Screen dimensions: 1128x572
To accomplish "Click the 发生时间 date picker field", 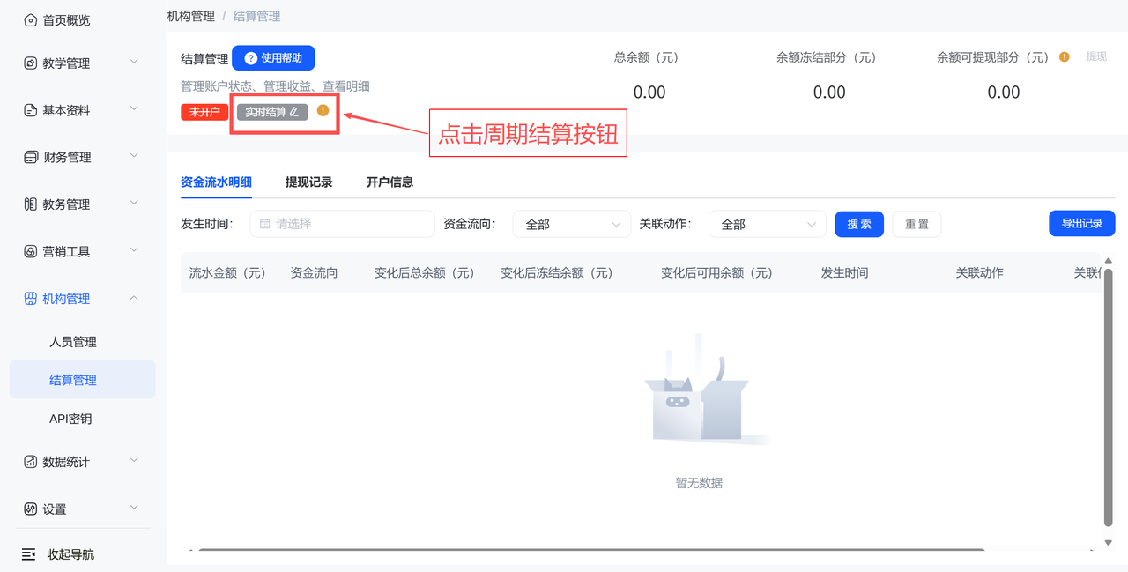I will coord(343,224).
